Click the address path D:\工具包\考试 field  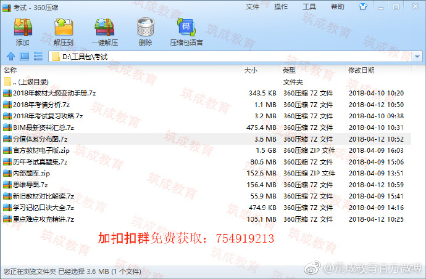tap(235, 57)
